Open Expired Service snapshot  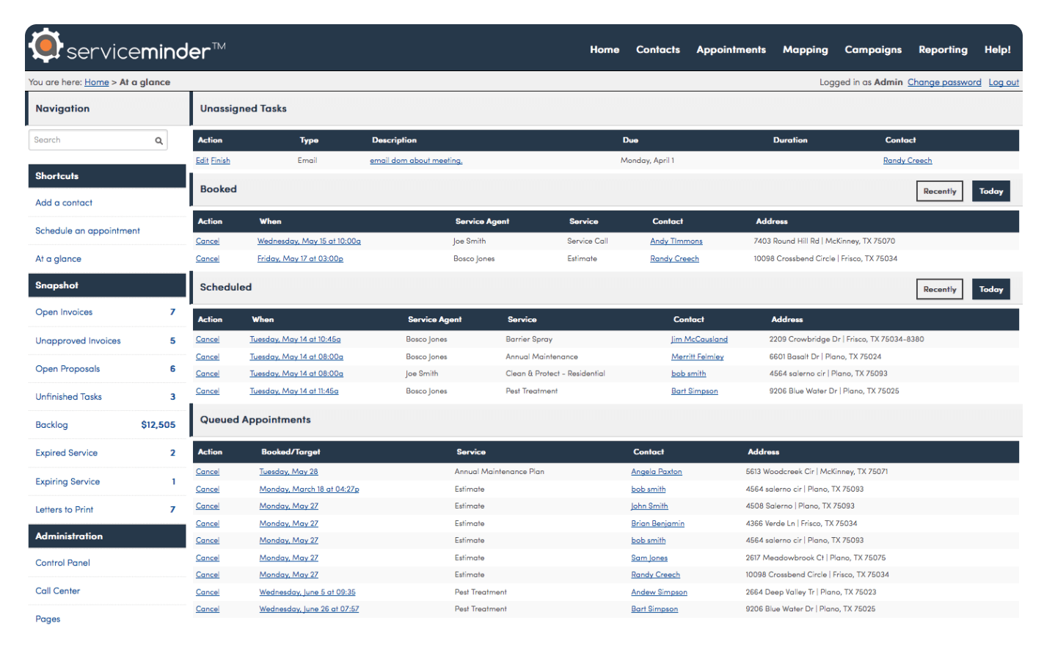tap(66, 453)
